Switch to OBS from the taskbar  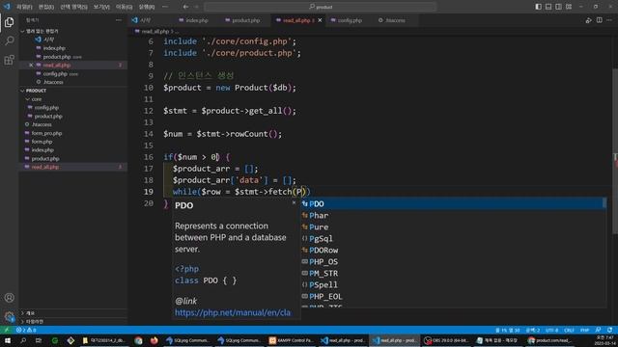pyautogui.click(x=446, y=340)
